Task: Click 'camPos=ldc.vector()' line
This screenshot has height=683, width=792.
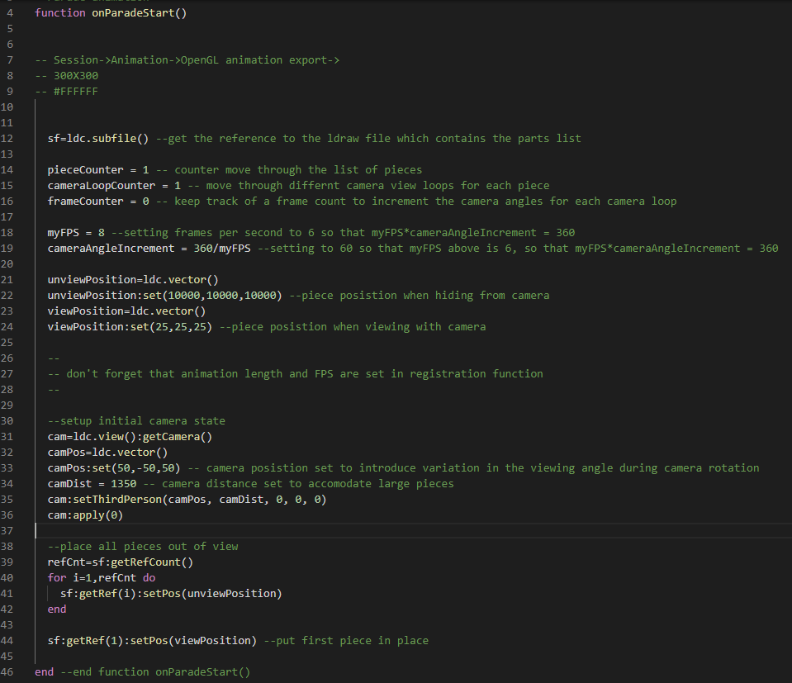Action: 107,452
